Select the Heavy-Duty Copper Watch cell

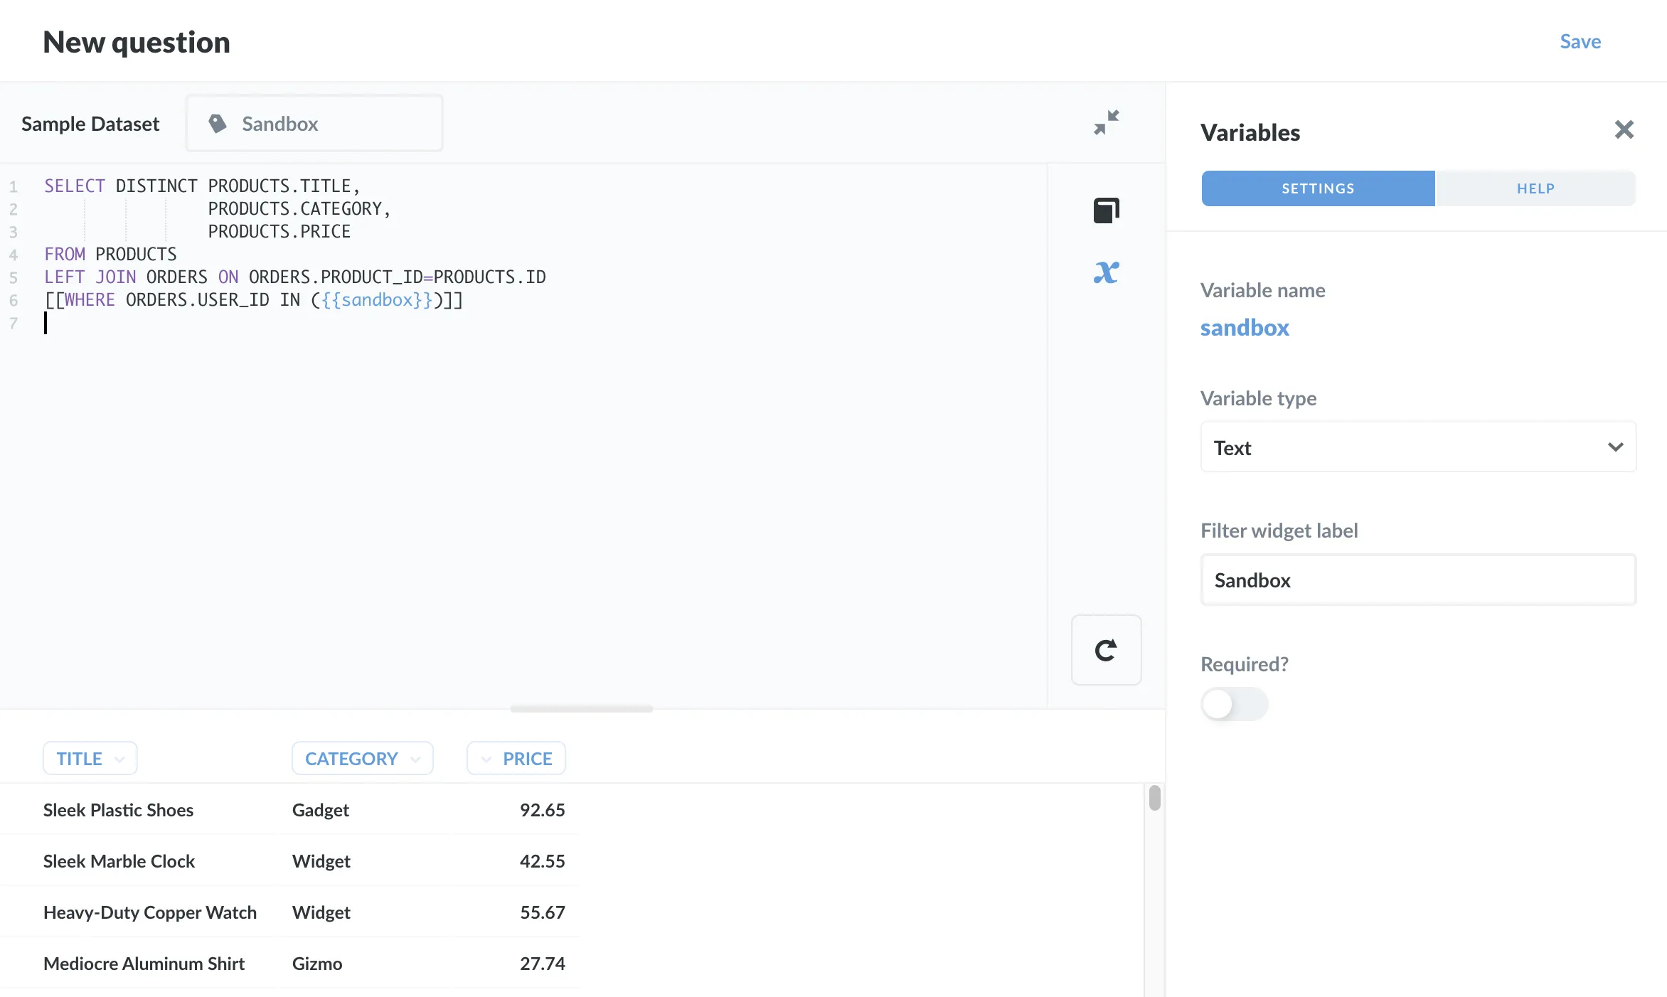click(x=149, y=912)
